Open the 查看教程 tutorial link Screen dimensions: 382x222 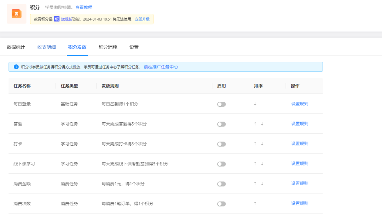[x=84, y=7]
